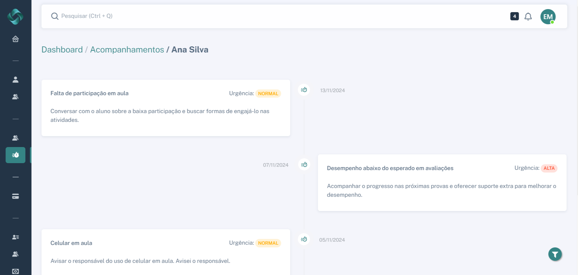Open the single-user icon in the sidebar
The width and height of the screenshot is (578, 275).
[x=16, y=80]
